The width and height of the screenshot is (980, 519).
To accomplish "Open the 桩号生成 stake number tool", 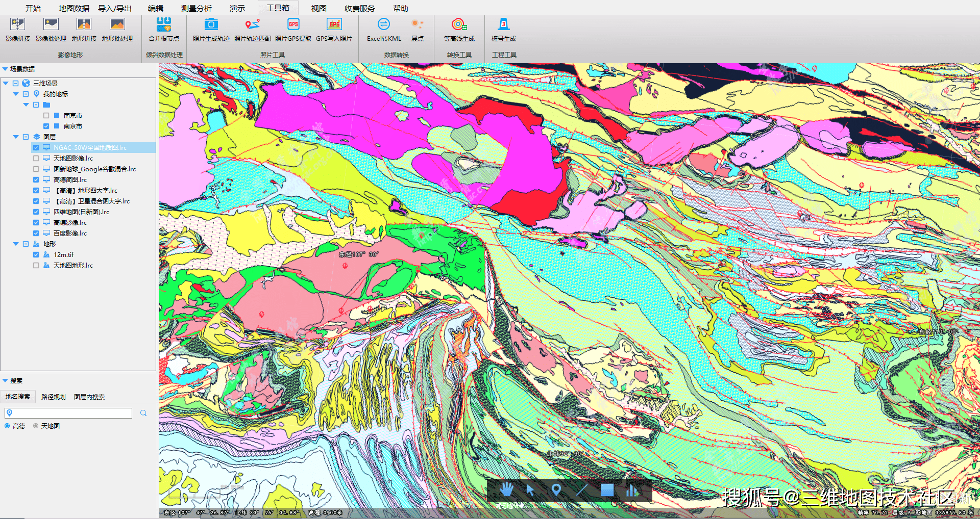I will click(504, 30).
